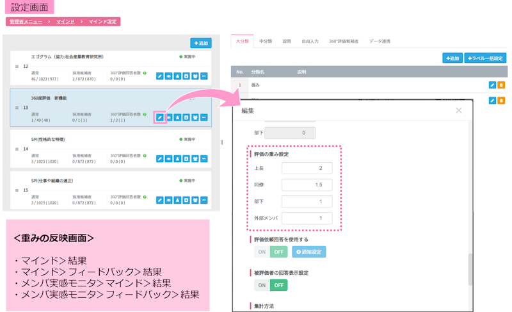The width and height of the screenshot is (512, 312).
Task: Click the eye preview icon for SPI(仕事や組織の適正)
Action: [x=168, y=200]
